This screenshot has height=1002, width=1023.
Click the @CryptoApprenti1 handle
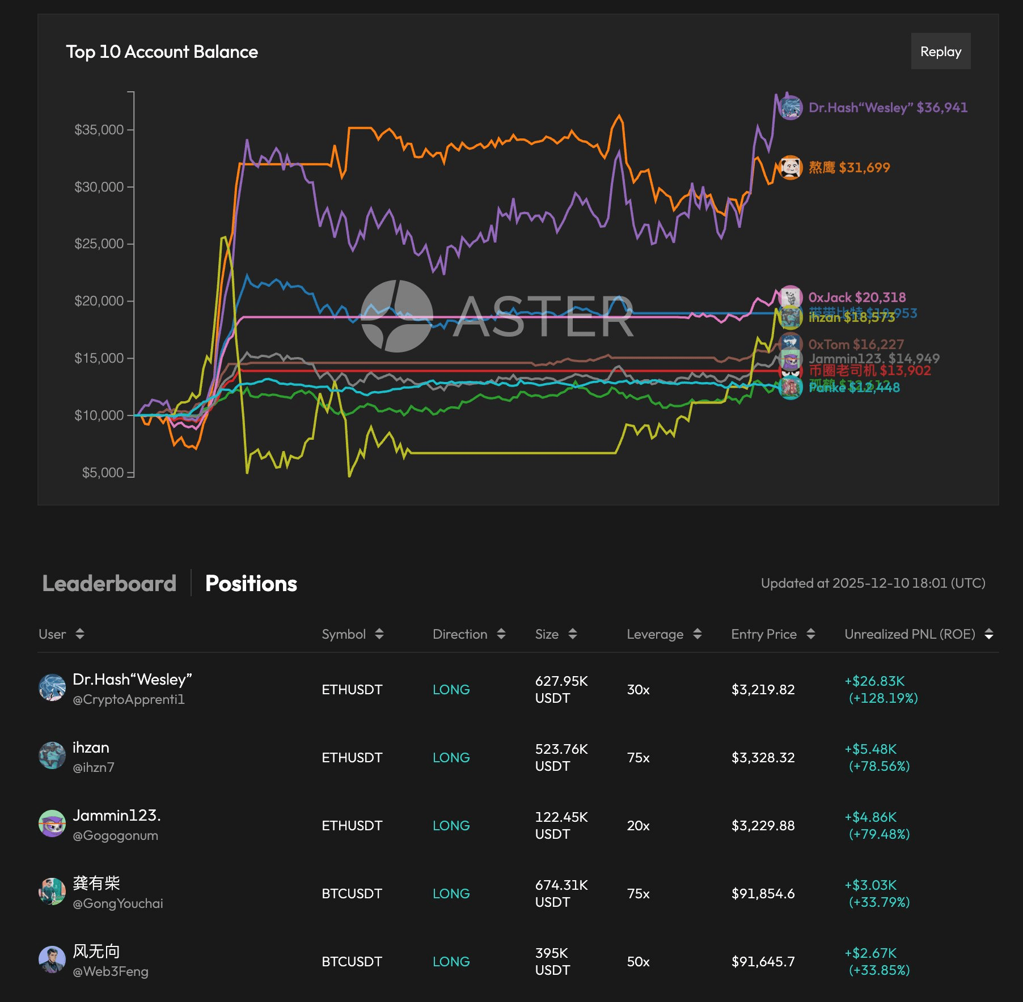tap(129, 699)
